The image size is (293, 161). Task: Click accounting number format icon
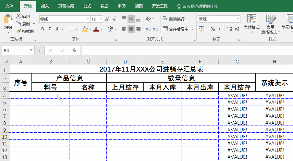tap(201, 29)
